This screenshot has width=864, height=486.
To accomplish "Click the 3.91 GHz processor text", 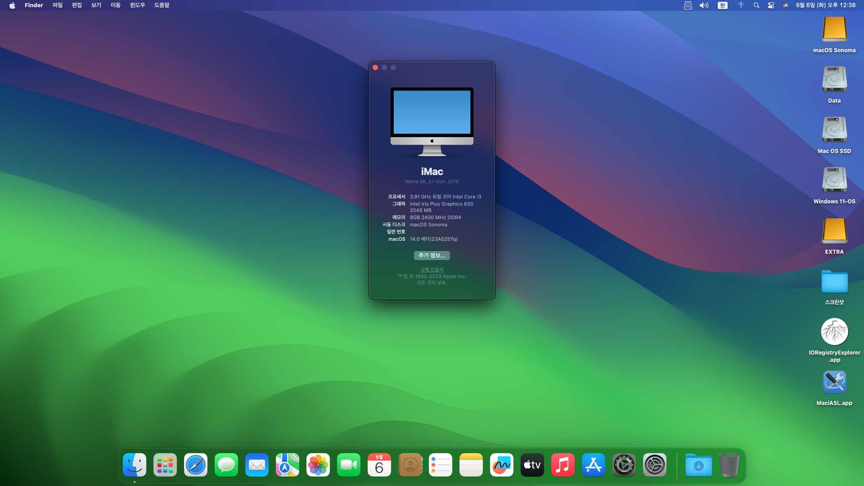I will (x=445, y=197).
